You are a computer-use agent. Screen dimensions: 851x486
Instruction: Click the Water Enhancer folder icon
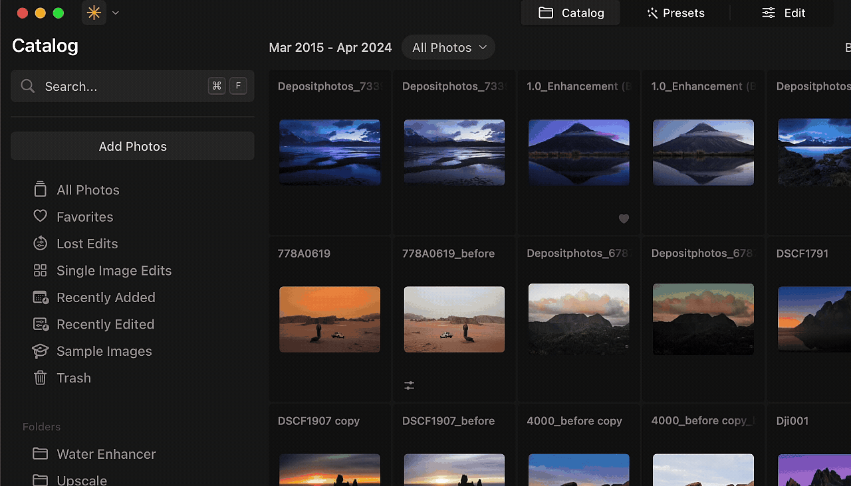pos(41,454)
